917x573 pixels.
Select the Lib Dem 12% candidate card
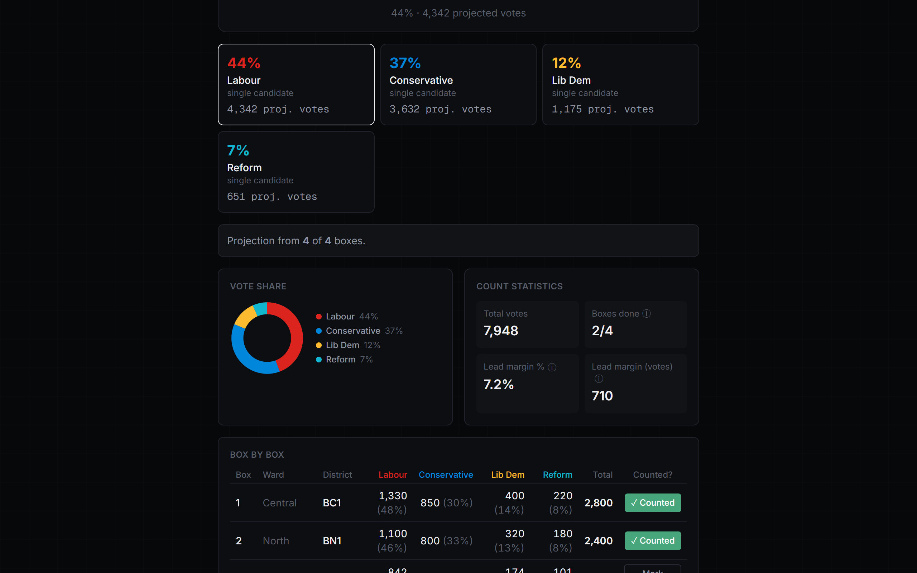pos(620,85)
